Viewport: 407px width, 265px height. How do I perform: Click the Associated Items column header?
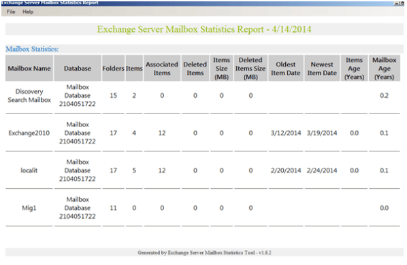pyautogui.click(x=162, y=69)
